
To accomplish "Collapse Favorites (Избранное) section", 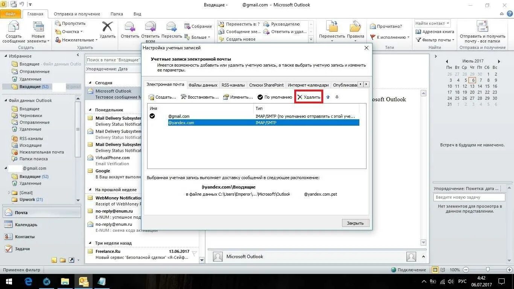I will (x=6, y=56).
